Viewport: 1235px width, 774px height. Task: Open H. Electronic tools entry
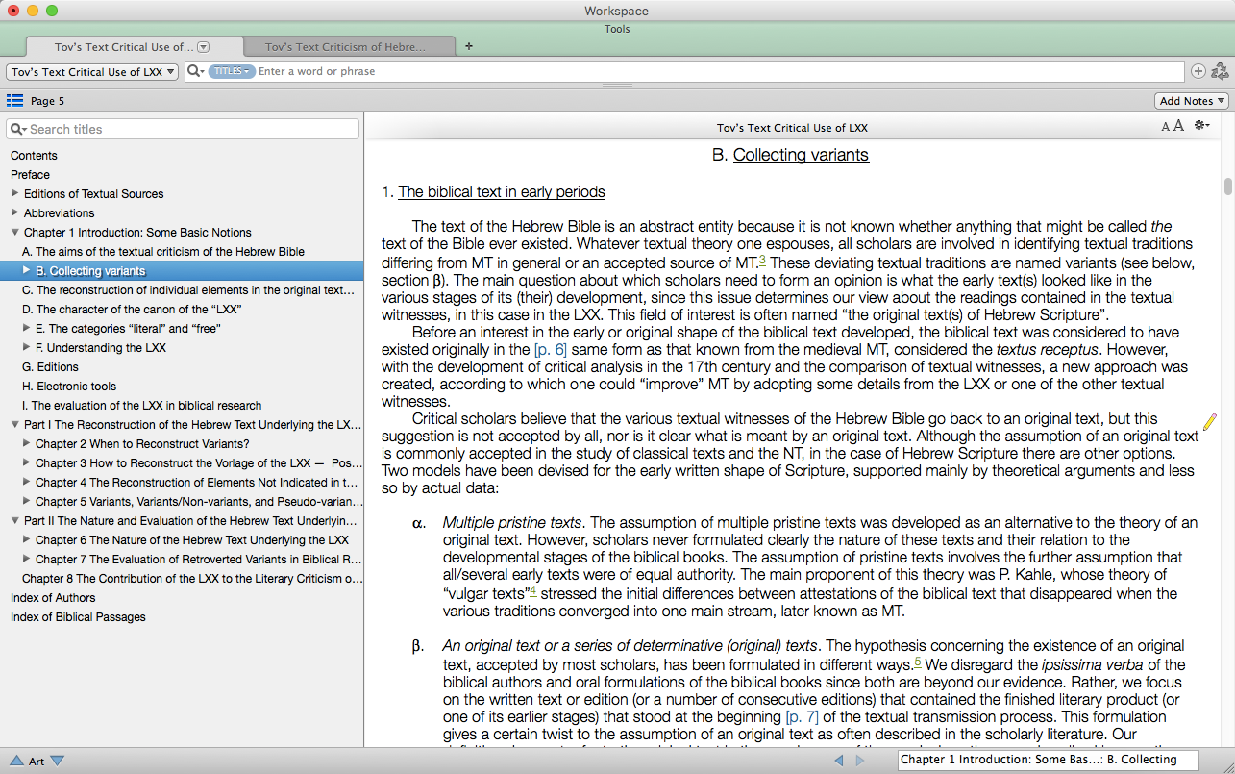tap(69, 386)
